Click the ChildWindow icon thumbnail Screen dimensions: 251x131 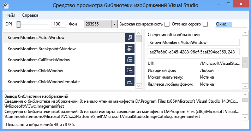tap(130, 70)
